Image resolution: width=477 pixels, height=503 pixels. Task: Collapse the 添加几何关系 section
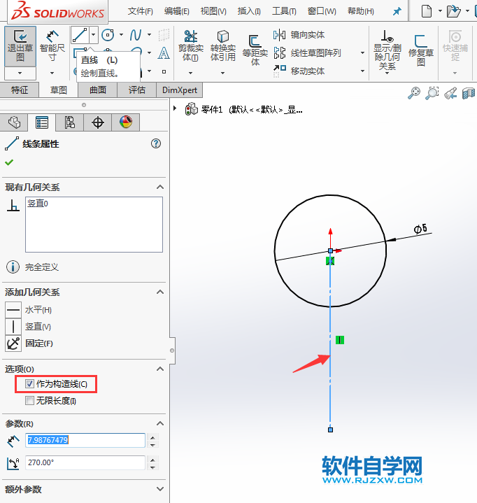(160, 292)
